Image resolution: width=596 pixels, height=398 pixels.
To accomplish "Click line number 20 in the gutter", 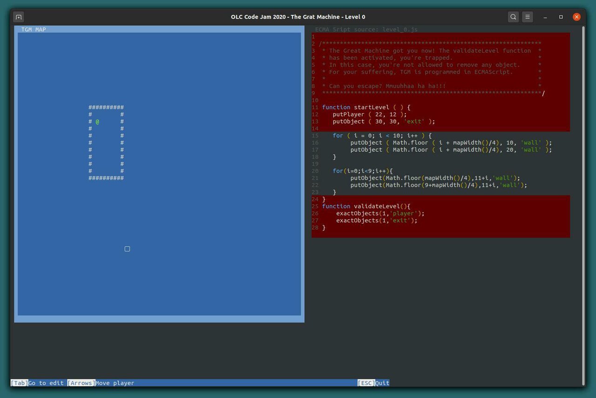I will click(315, 171).
